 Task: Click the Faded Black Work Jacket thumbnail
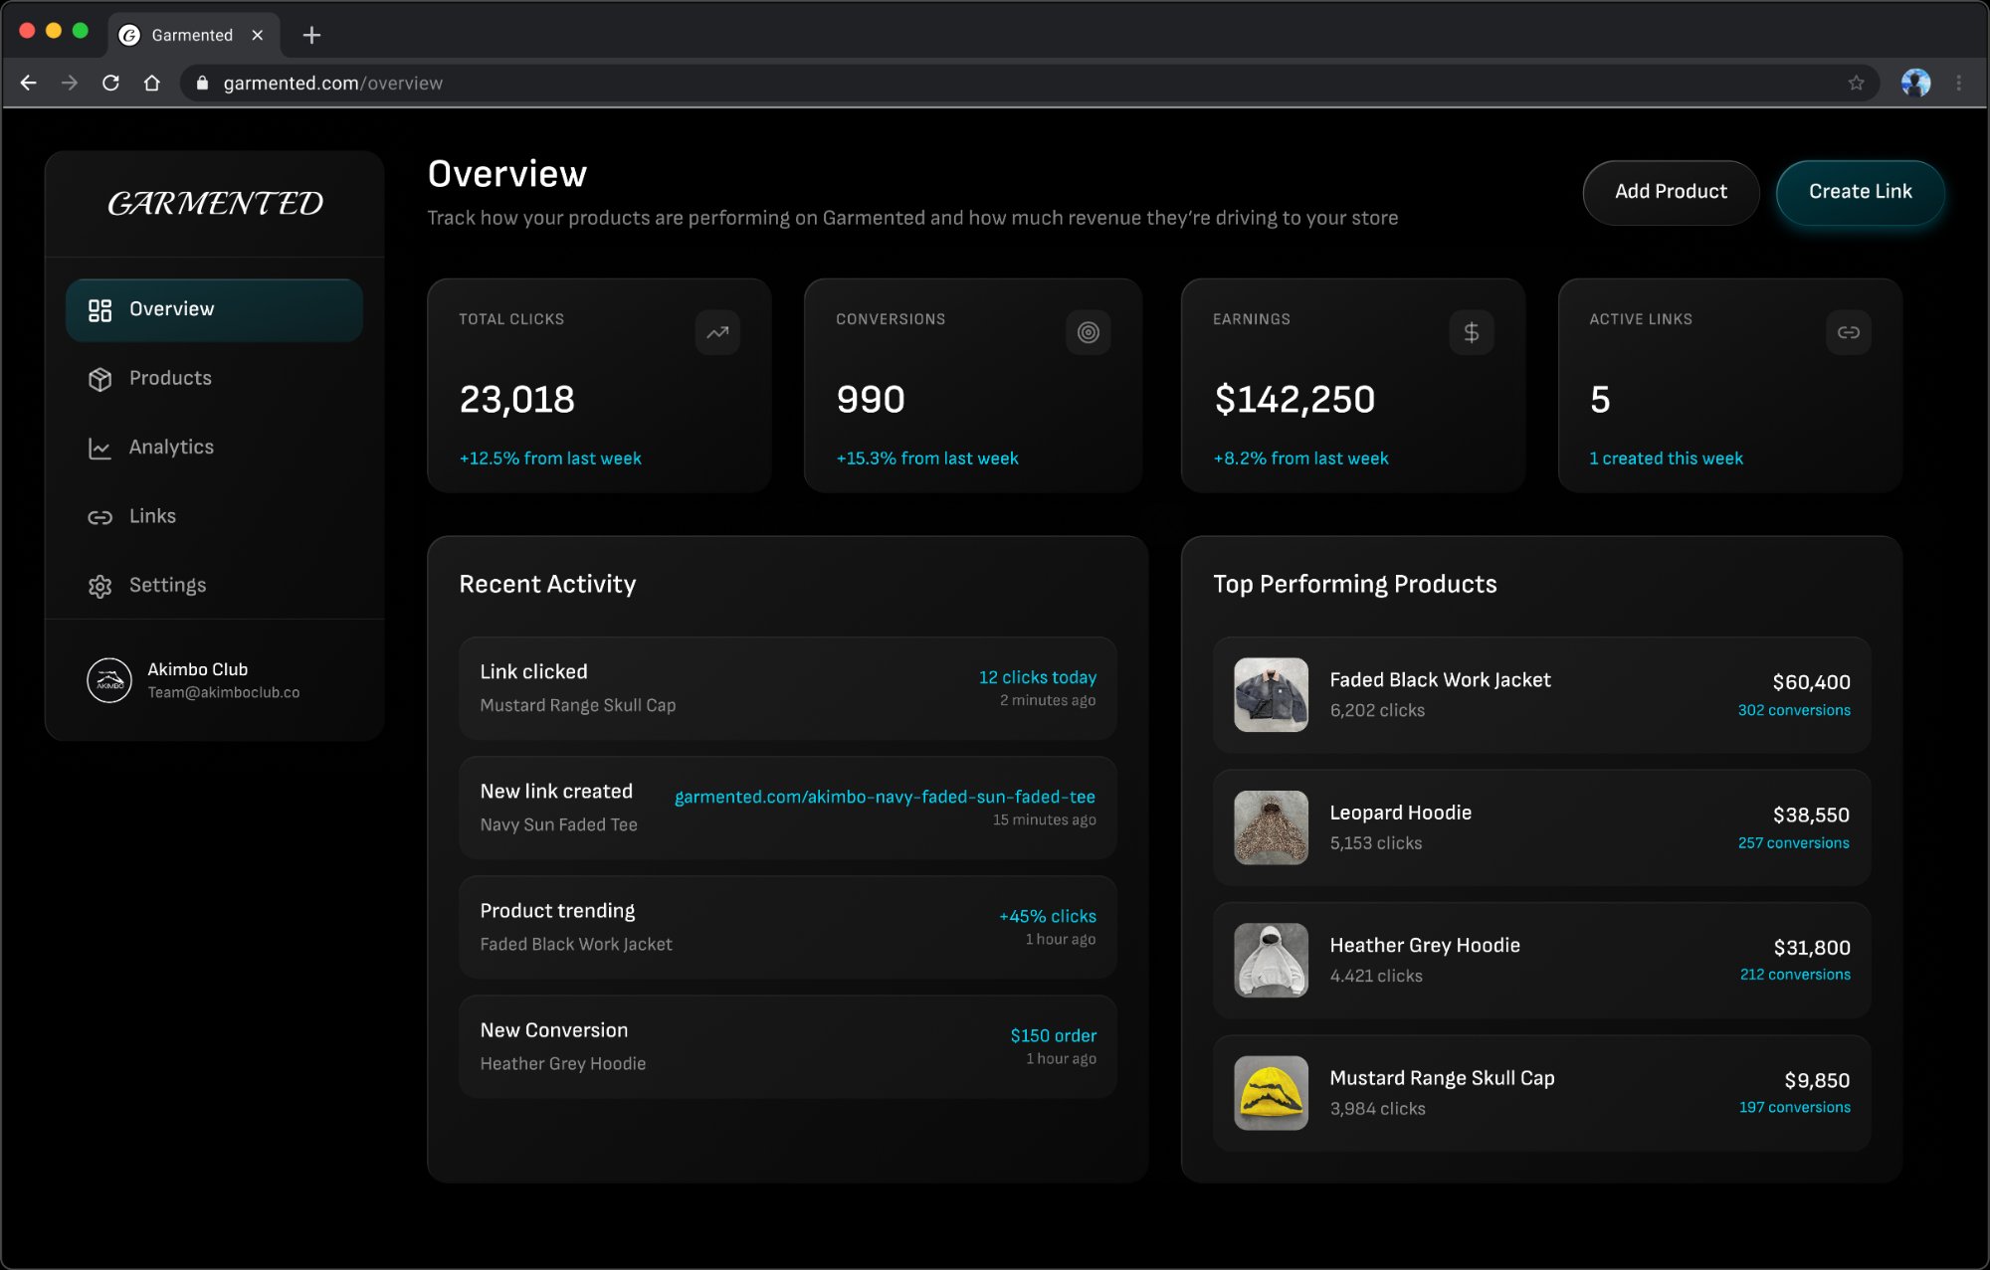pos(1271,695)
